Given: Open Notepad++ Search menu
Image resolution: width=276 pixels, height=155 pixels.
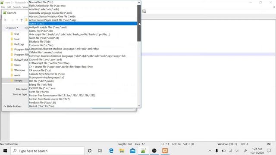Looking at the screenshot, I should pyautogui.click(x=17, y=7).
